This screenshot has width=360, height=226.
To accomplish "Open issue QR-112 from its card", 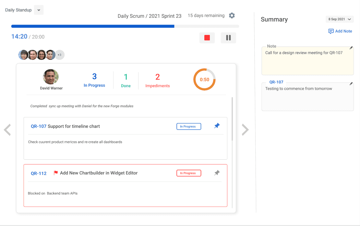I will click(39, 173).
